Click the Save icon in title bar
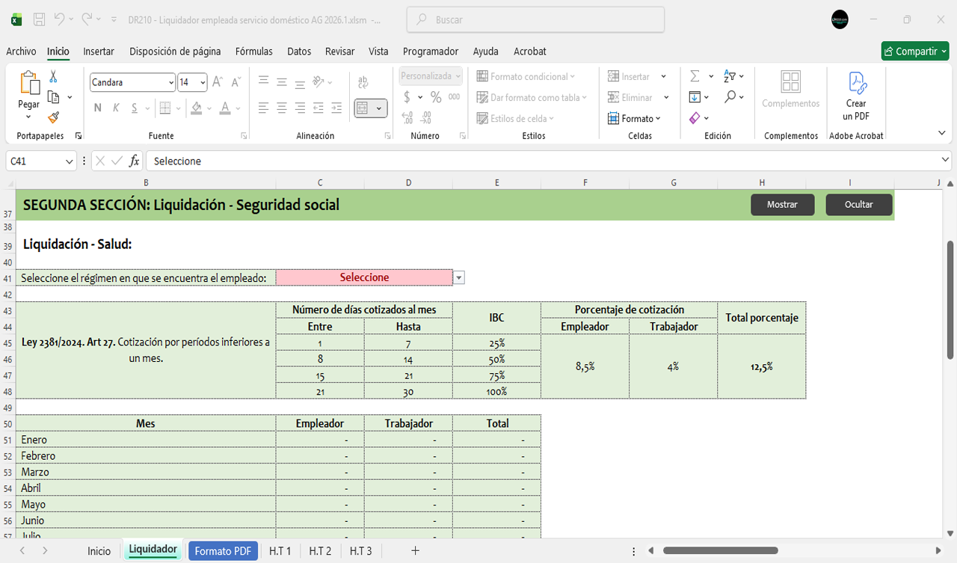957x563 pixels. coord(40,19)
